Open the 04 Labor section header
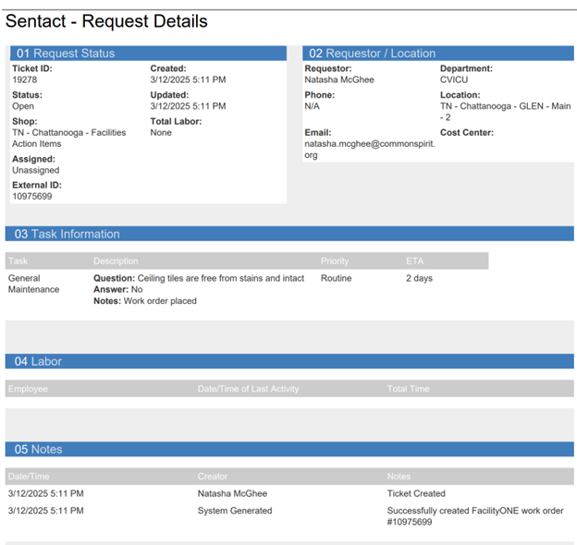 (x=38, y=361)
